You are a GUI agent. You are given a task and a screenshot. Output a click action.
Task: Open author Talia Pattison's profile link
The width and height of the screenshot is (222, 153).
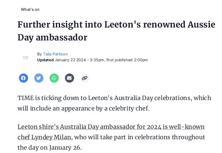(55, 54)
